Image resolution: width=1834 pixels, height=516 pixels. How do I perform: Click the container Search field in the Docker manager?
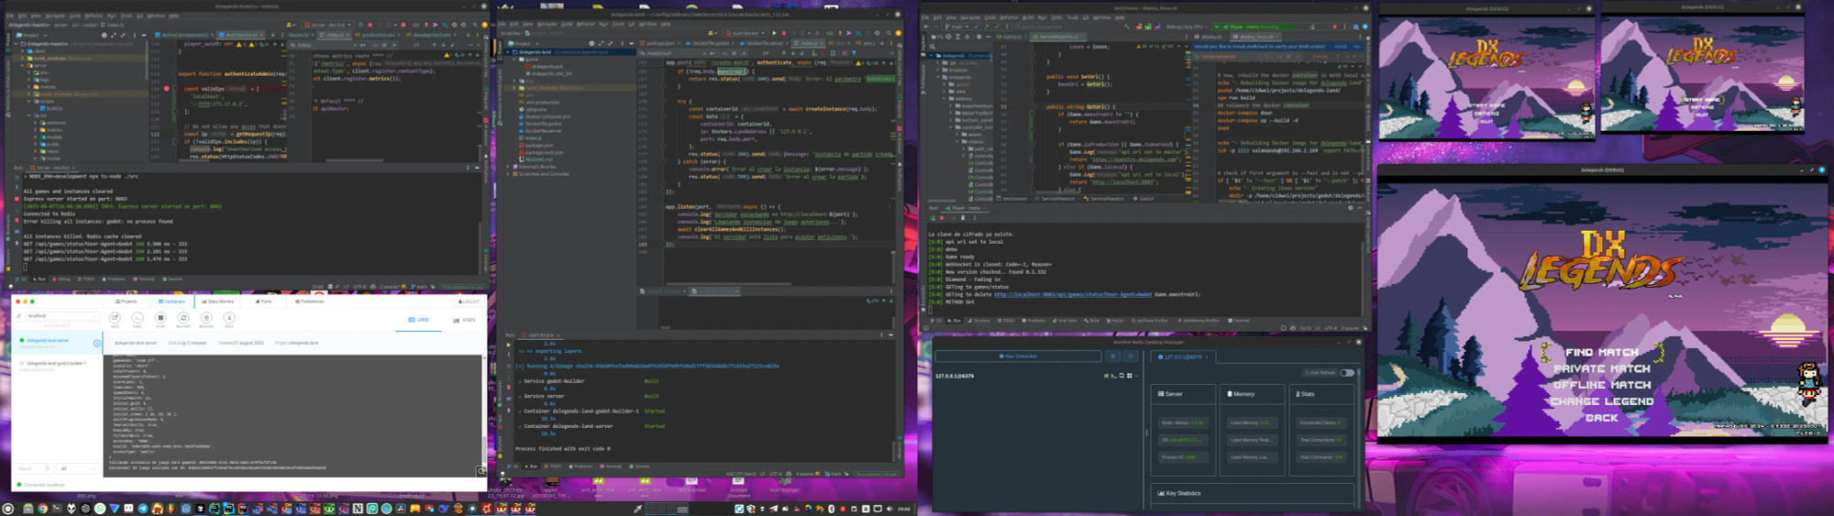(33, 468)
